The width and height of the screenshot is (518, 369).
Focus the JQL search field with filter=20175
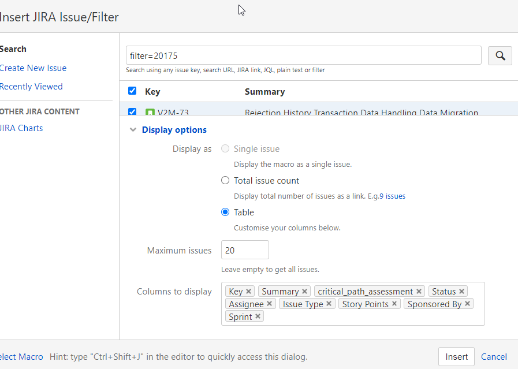coord(304,55)
